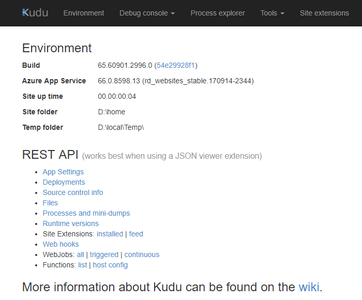Open installed Site Extensions link

click(110, 234)
